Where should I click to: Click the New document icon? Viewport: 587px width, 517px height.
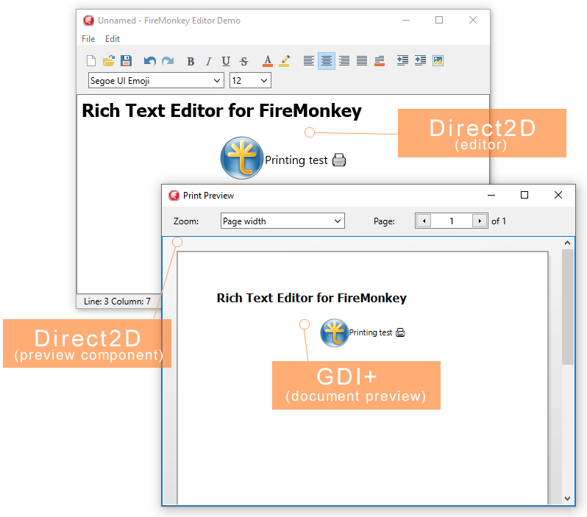91,61
